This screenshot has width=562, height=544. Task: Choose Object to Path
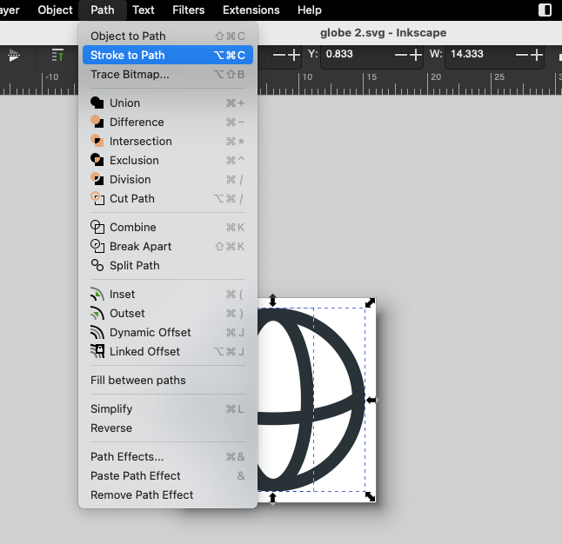[x=168, y=36]
